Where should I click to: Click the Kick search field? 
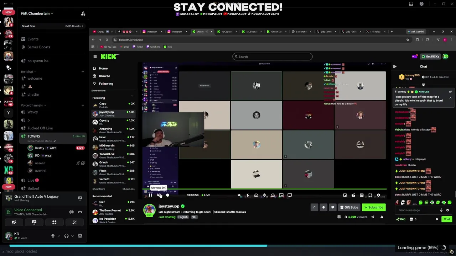click(273, 57)
